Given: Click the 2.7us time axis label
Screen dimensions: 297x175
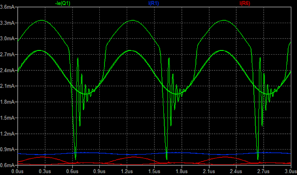Looking at the screenshot, I should tap(263, 171).
